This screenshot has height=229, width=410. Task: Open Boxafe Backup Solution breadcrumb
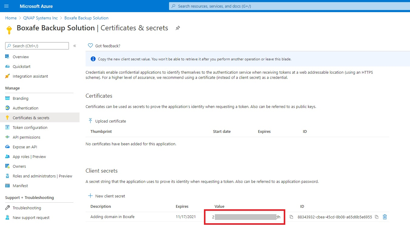tap(86, 18)
